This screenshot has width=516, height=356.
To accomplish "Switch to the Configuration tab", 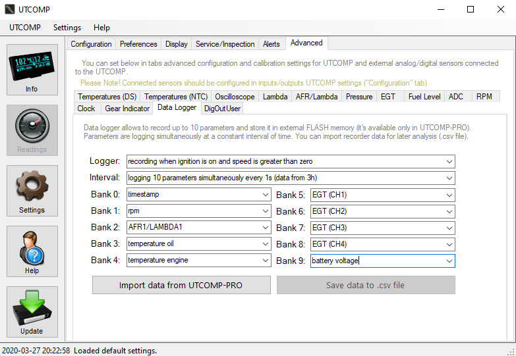I will pyautogui.click(x=91, y=44).
